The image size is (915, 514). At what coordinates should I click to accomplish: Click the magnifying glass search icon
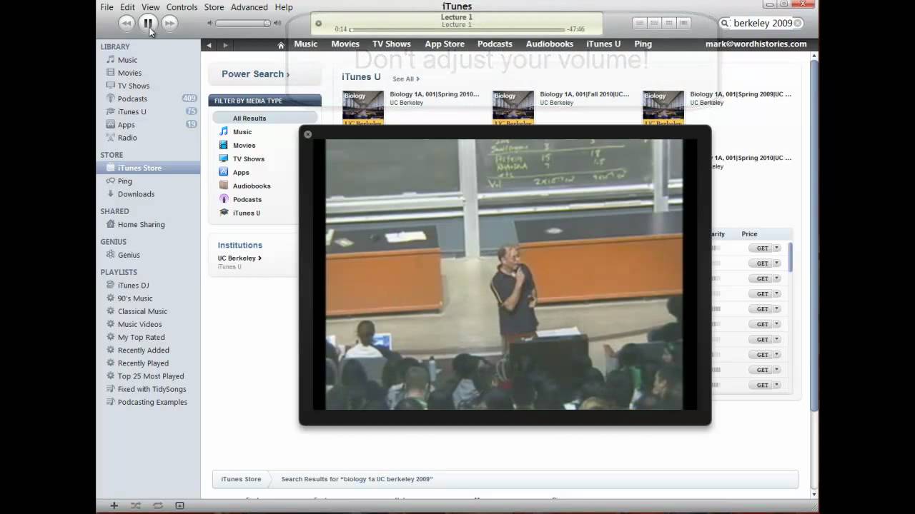(726, 24)
